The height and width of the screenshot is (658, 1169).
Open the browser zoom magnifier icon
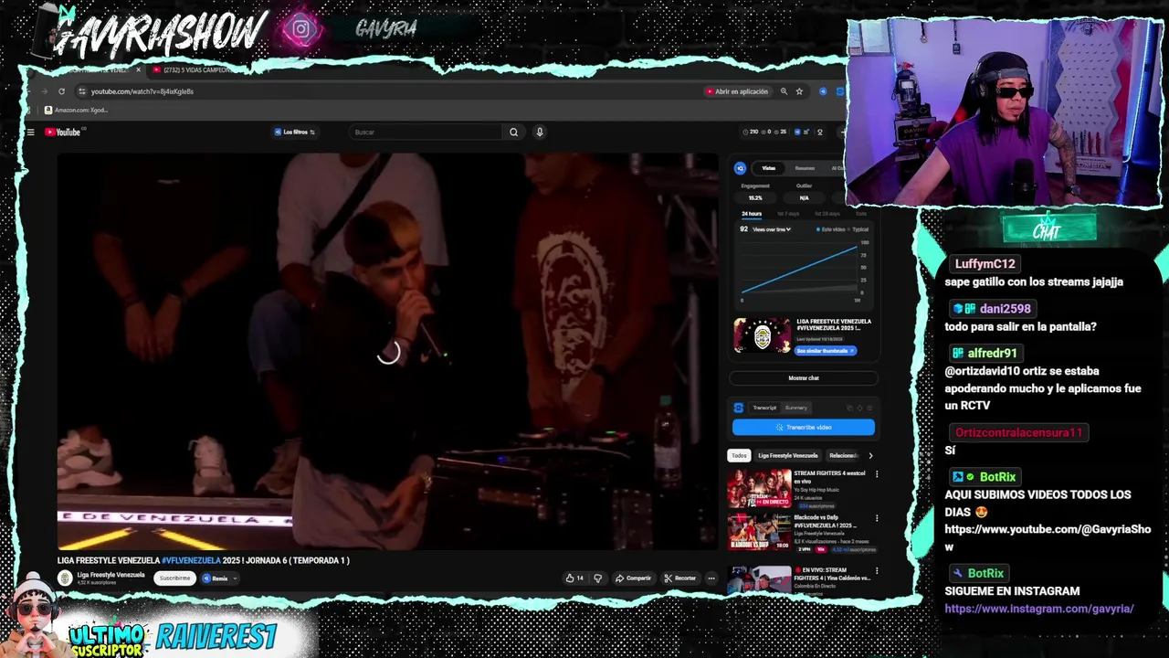pyautogui.click(x=784, y=91)
